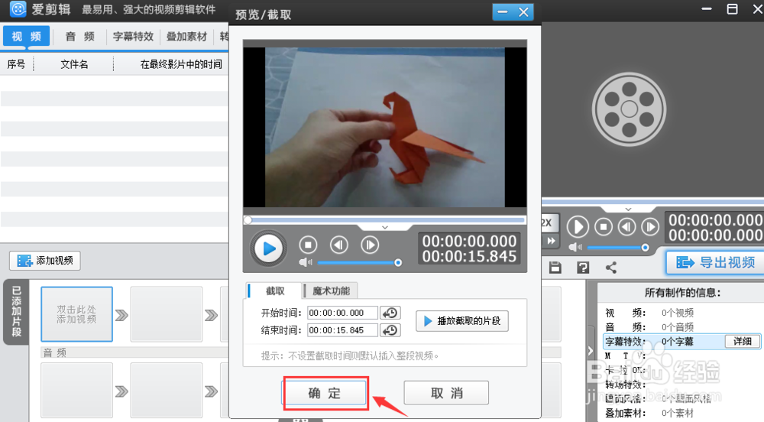This screenshot has width=764, height=422.
Task: Open the 字幕特效 tab
Action: pyautogui.click(x=133, y=37)
